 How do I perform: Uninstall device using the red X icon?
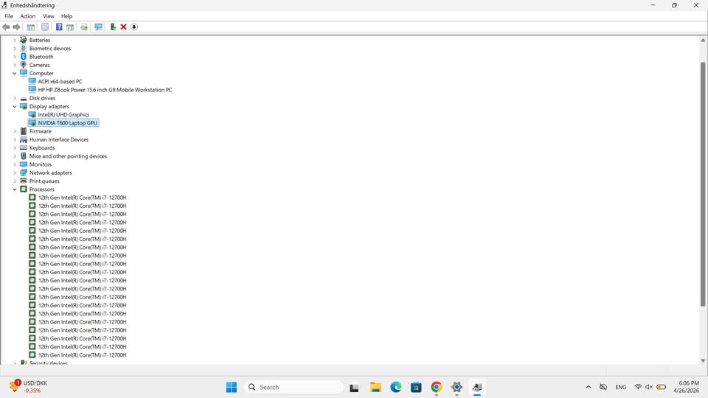[123, 27]
